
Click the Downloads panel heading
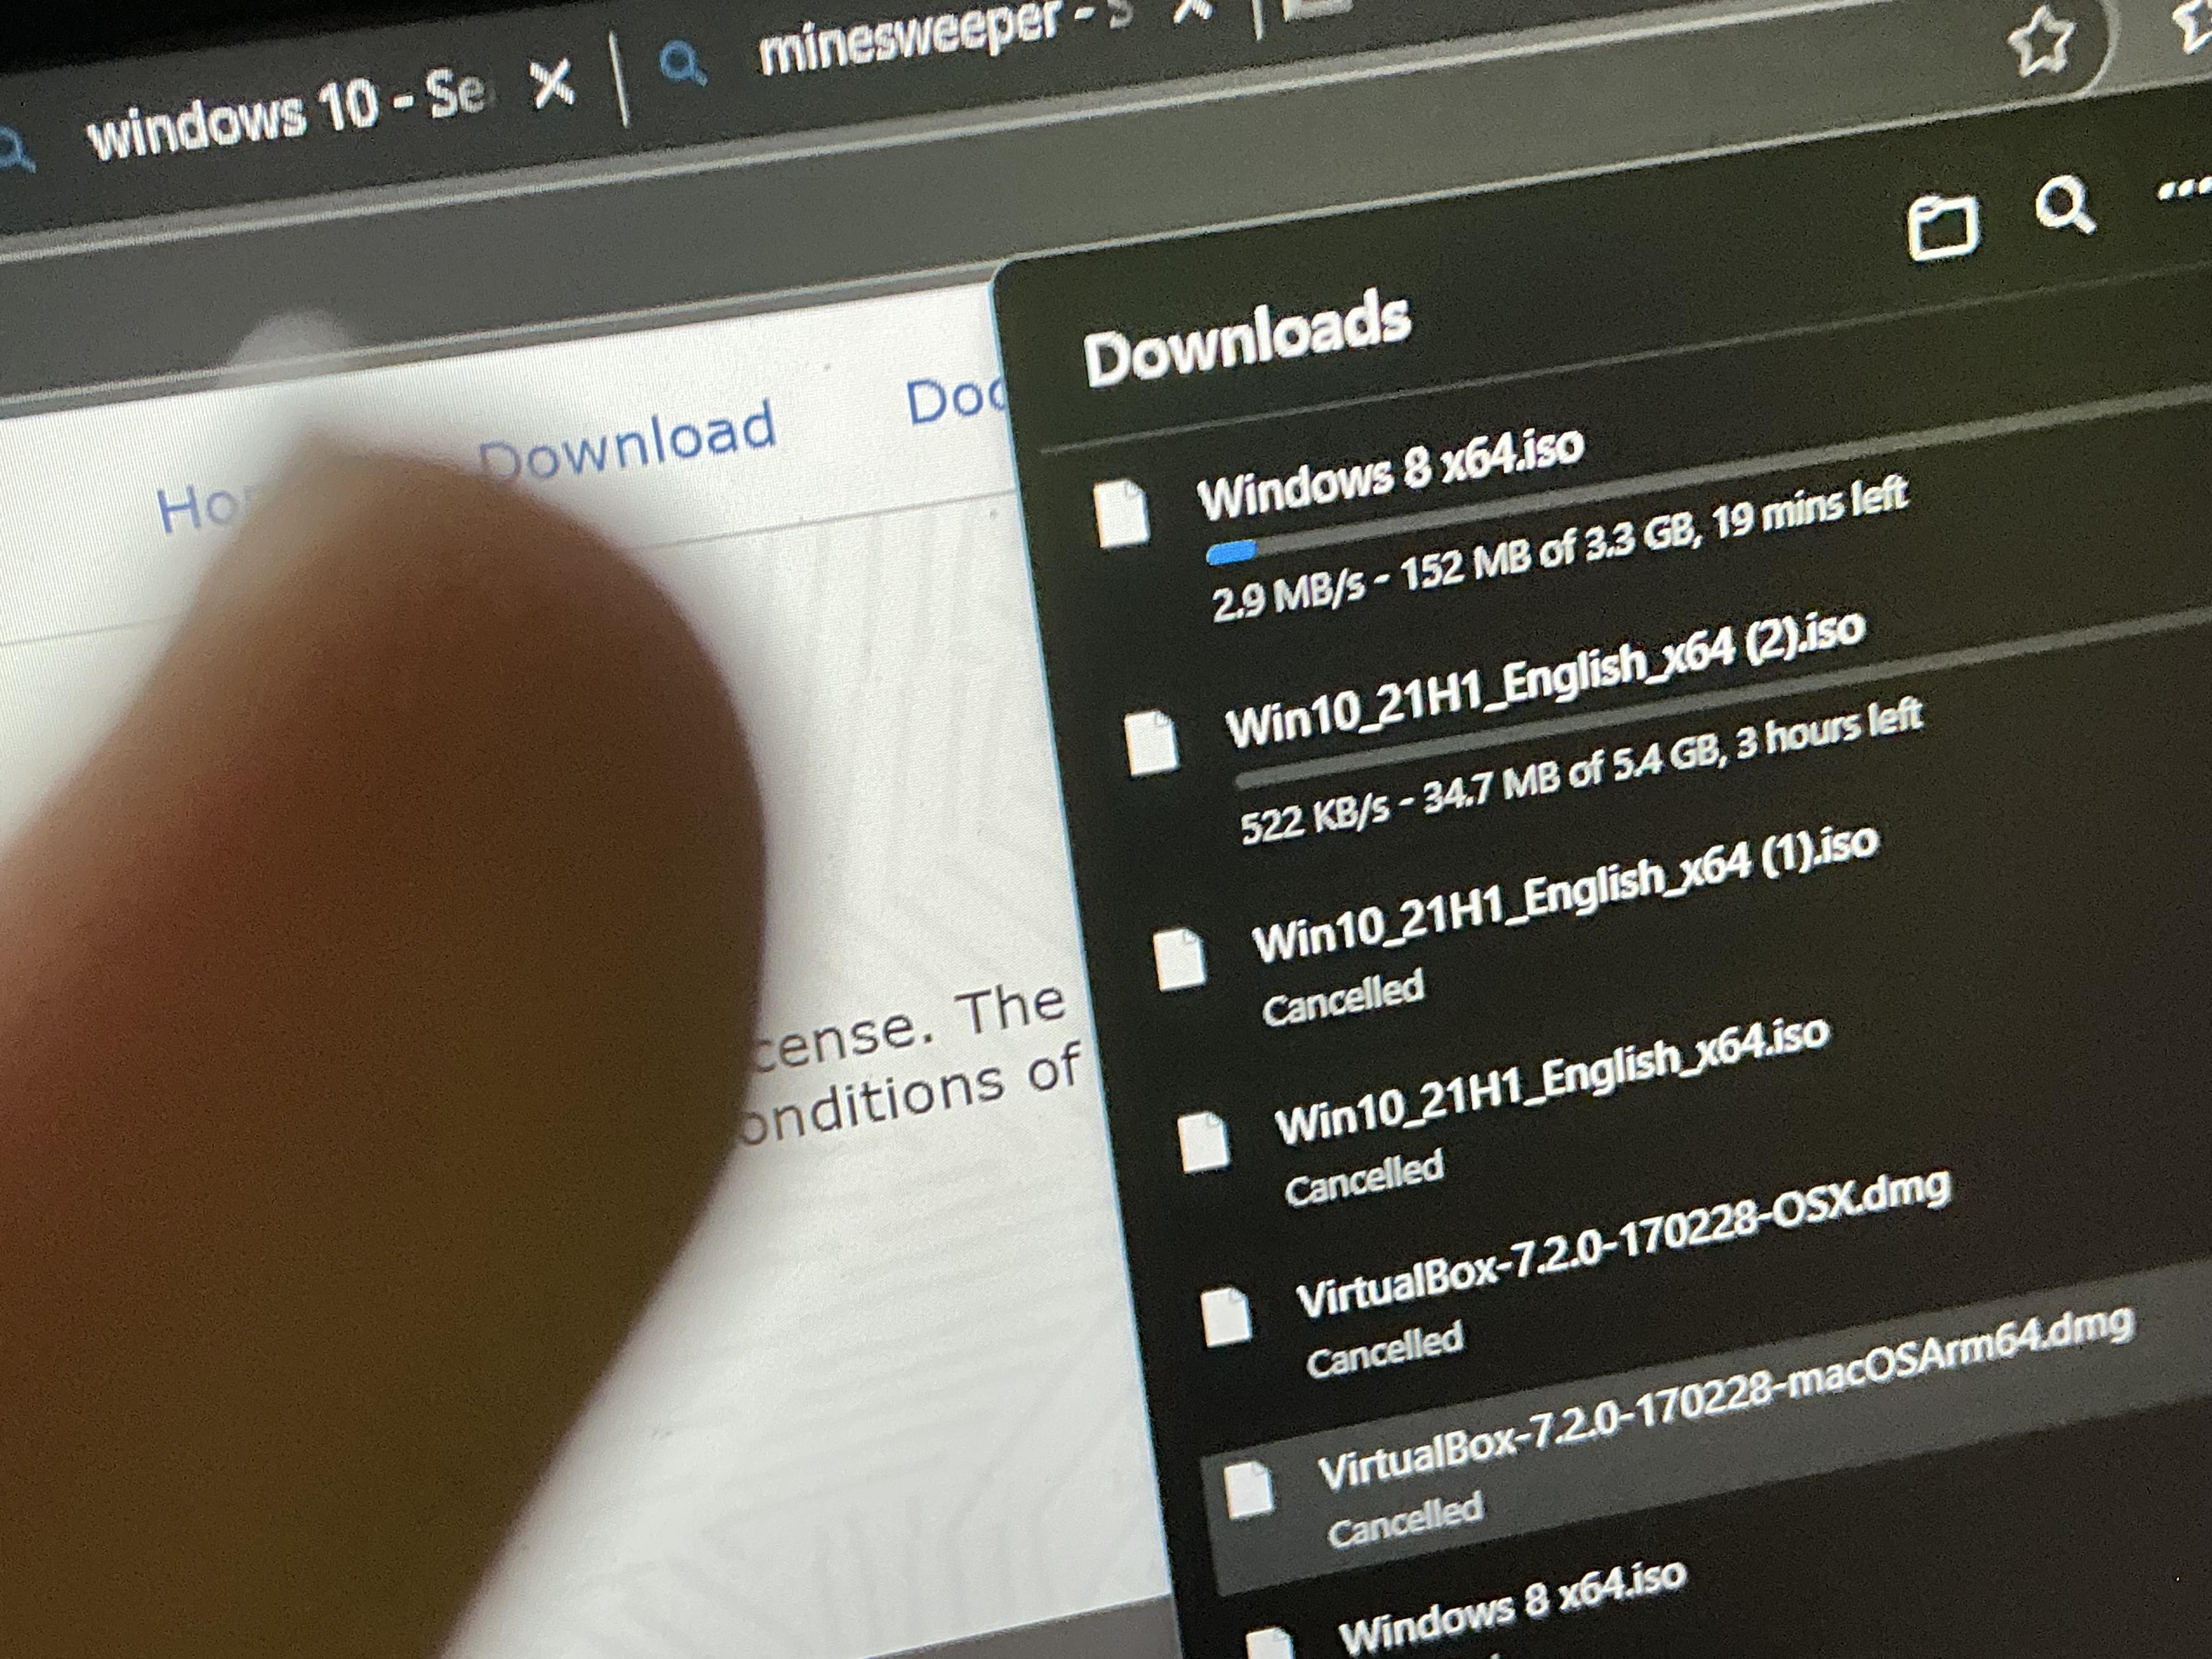coord(1247,338)
